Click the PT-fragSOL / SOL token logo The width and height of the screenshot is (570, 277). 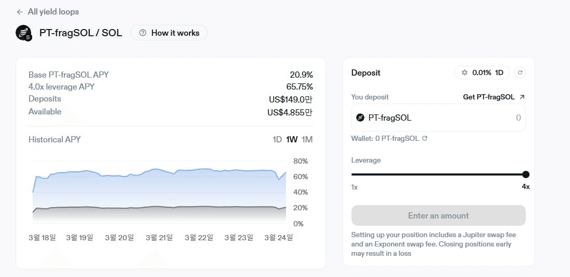click(24, 33)
